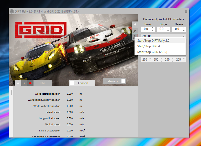Click the 0 hz rate indicator
201x146 pixels.
coord(42,83)
